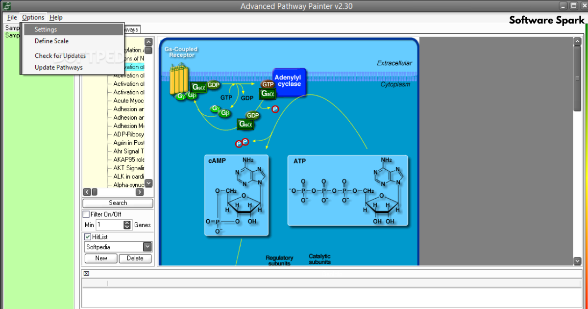The image size is (588, 309).
Task: Open the File menu
Action: coord(12,17)
